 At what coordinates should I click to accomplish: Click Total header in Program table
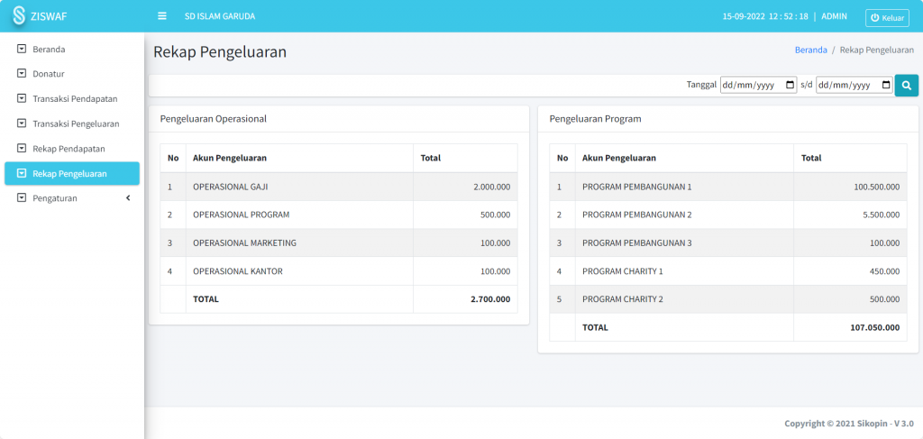point(811,158)
